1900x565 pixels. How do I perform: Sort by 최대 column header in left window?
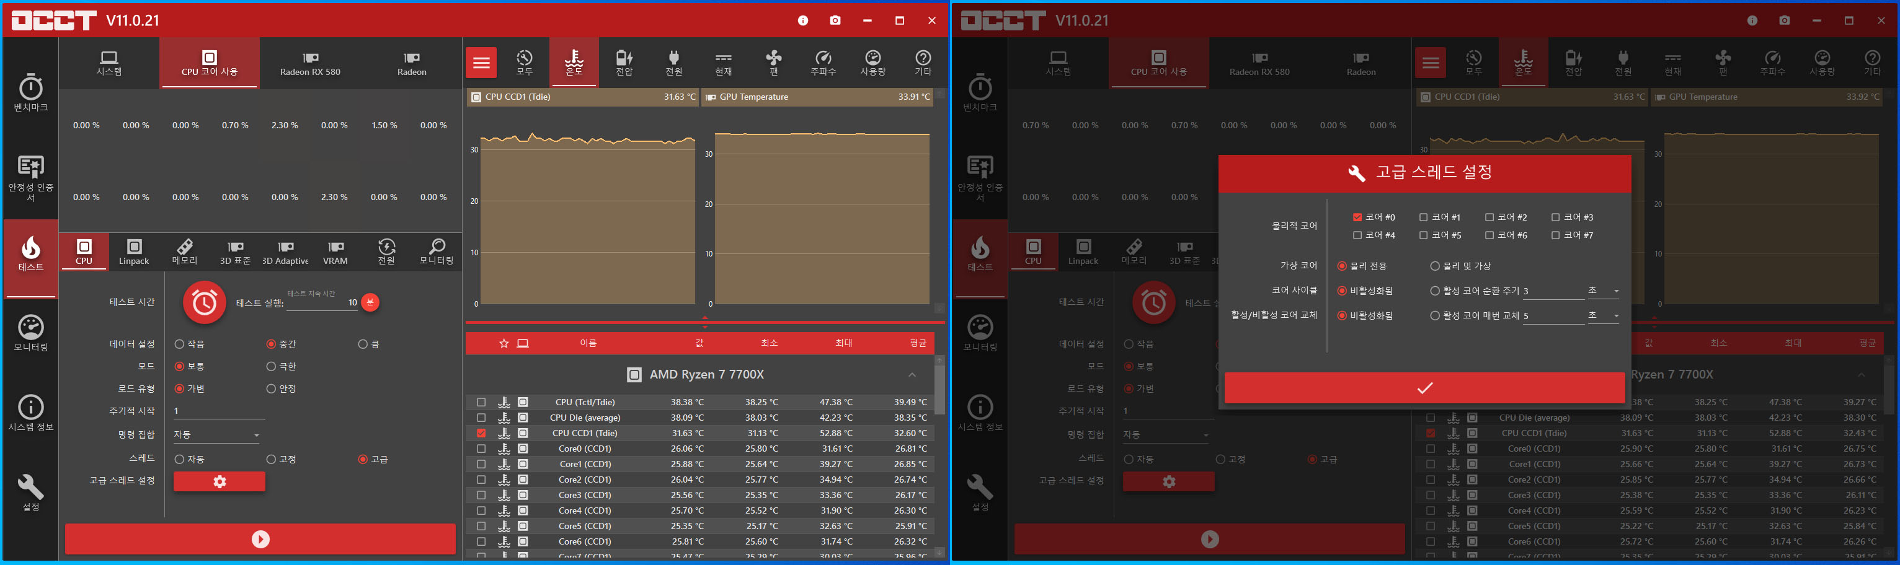(x=844, y=343)
